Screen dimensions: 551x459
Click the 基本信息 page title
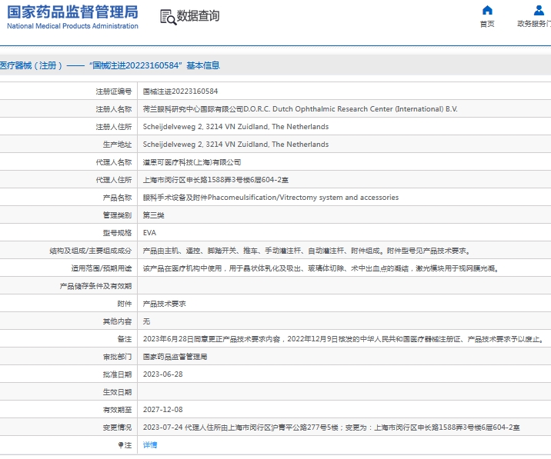tap(203, 65)
